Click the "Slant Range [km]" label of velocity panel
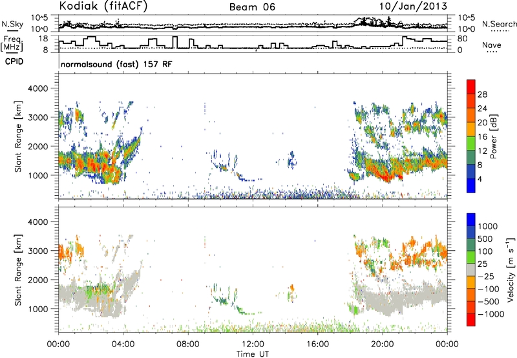 (x=18, y=269)
